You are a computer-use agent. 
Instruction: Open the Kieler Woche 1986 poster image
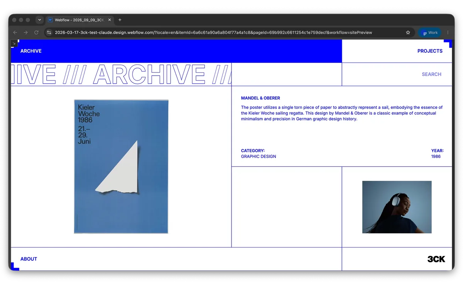pyautogui.click(x=121, y=166)
